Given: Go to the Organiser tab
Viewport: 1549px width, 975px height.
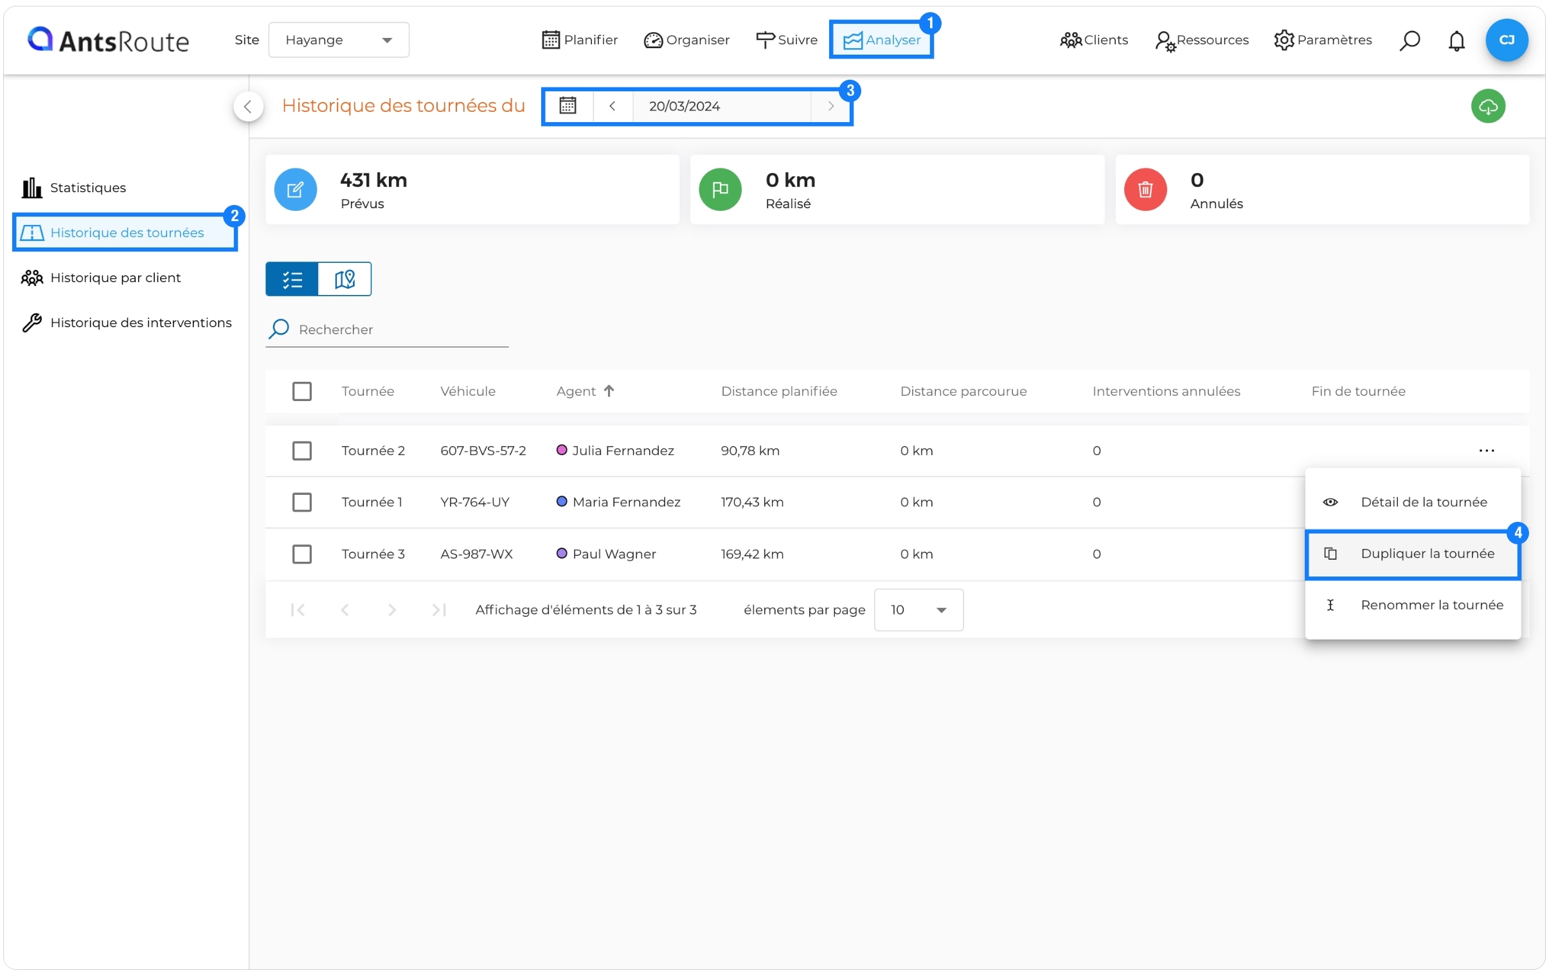Looking at the screenshot, I should pos(686,40).
